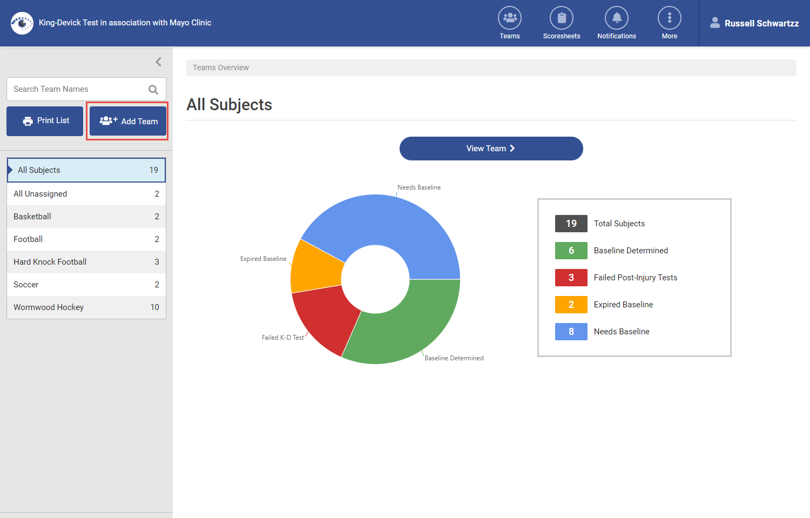Screen dimensions: 810x518
Task: Collapse the team sidebar with the chevron
Action: pos(158,62)
